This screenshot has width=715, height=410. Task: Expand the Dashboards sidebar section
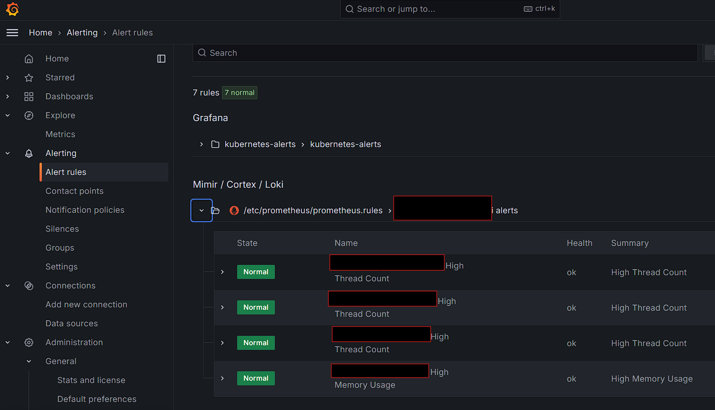click(x=8, y=96)
